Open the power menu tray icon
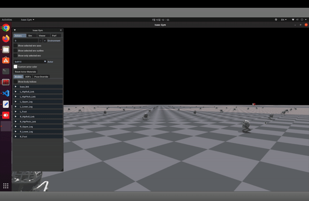 (x=302, y=20)
